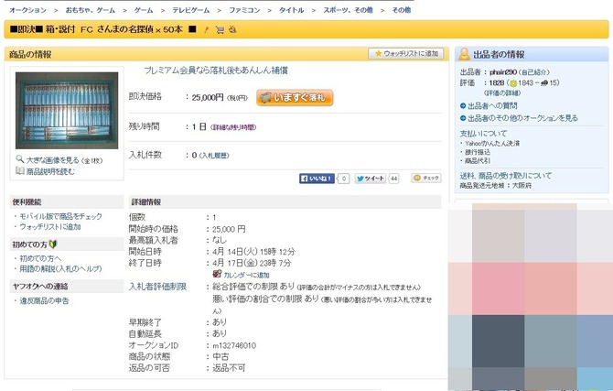Open ファミコン breadcrumb link
The width and height of the screenshot is (613, 391).
tap(244, 10)
